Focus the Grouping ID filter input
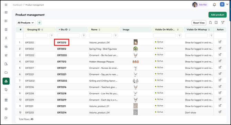This screenshot has height=125, width=231. click(37, 35)
